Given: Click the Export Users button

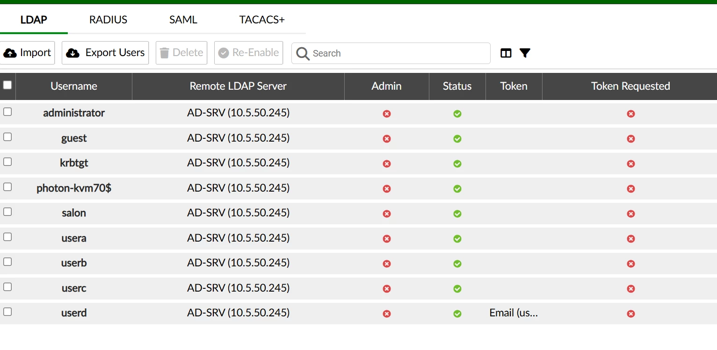Looking at the screenshot, I should (105, 53).
